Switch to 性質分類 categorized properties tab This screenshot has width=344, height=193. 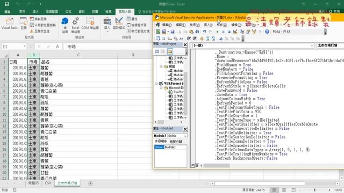point(176,142)
